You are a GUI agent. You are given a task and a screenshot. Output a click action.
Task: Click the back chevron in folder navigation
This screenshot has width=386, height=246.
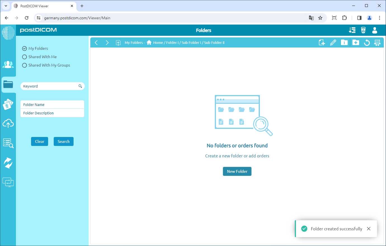(x=96, y=42)
